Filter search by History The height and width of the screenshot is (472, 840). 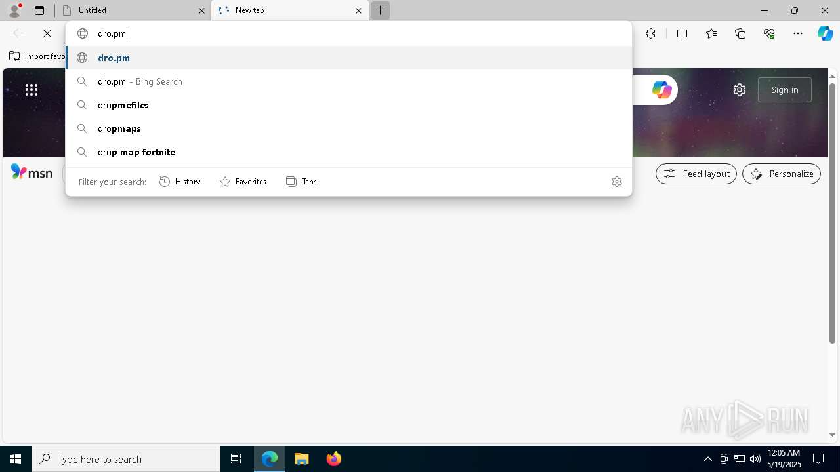180,182
